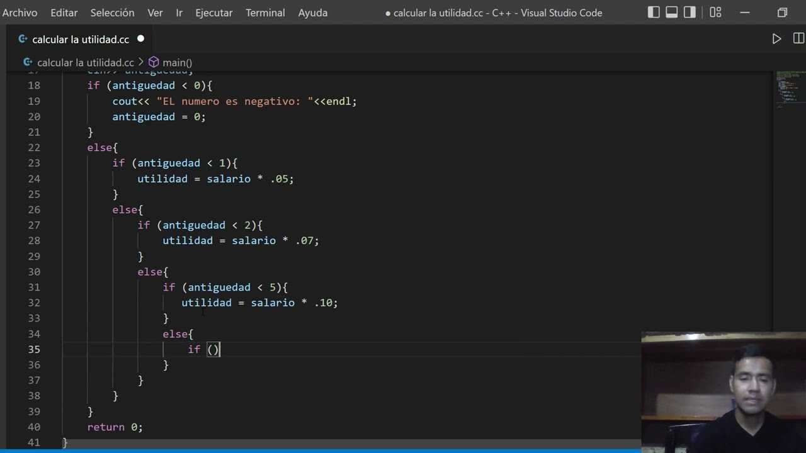Open the Ejecutar menu

(x=214, y=13)
